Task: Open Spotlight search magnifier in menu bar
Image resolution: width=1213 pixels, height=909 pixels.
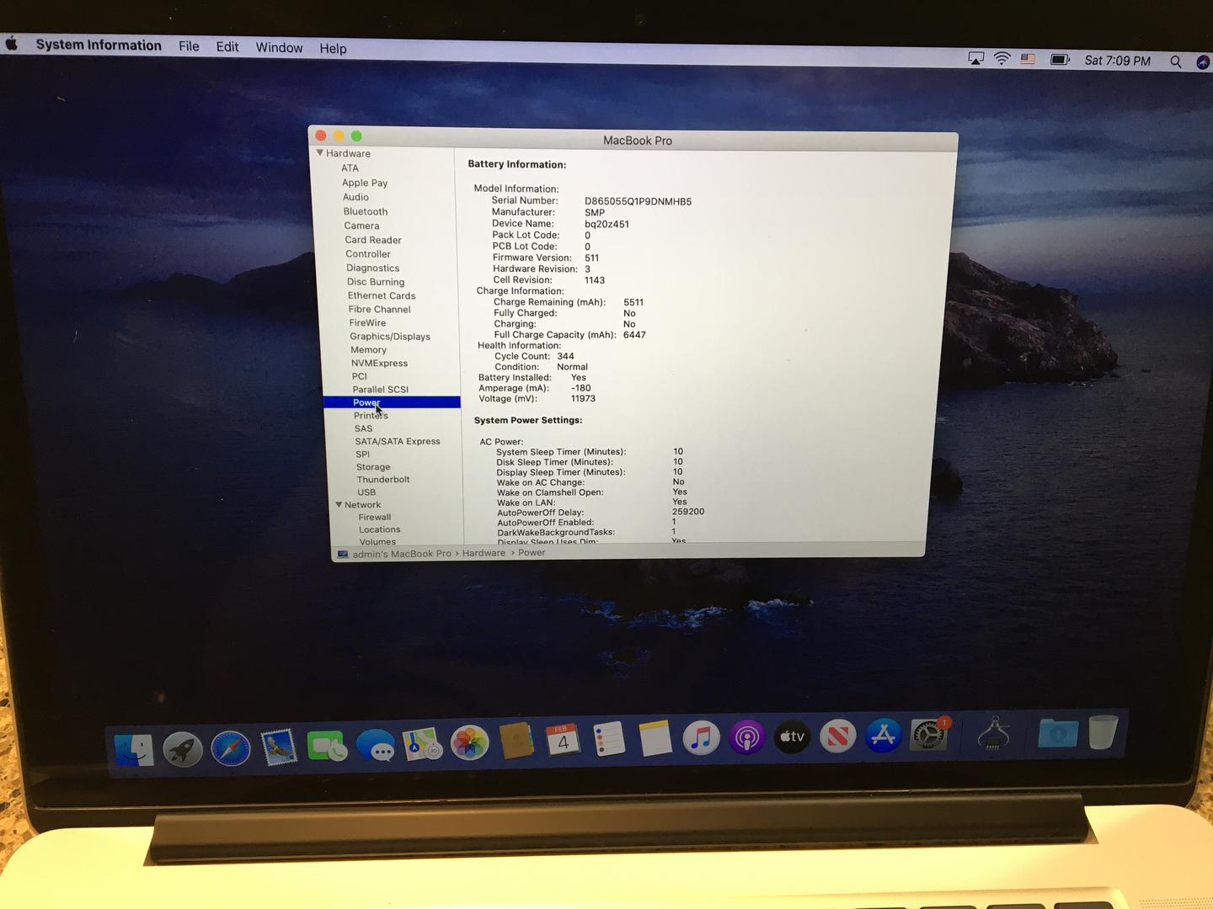Action: (1175, 61)
